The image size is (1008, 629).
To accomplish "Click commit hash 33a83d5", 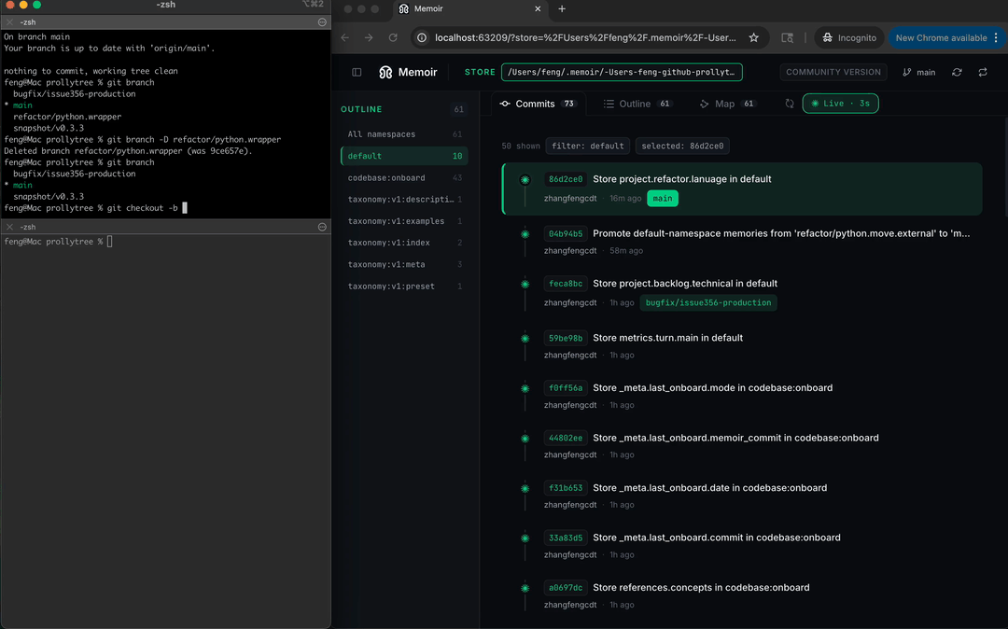I will (566, 538).
